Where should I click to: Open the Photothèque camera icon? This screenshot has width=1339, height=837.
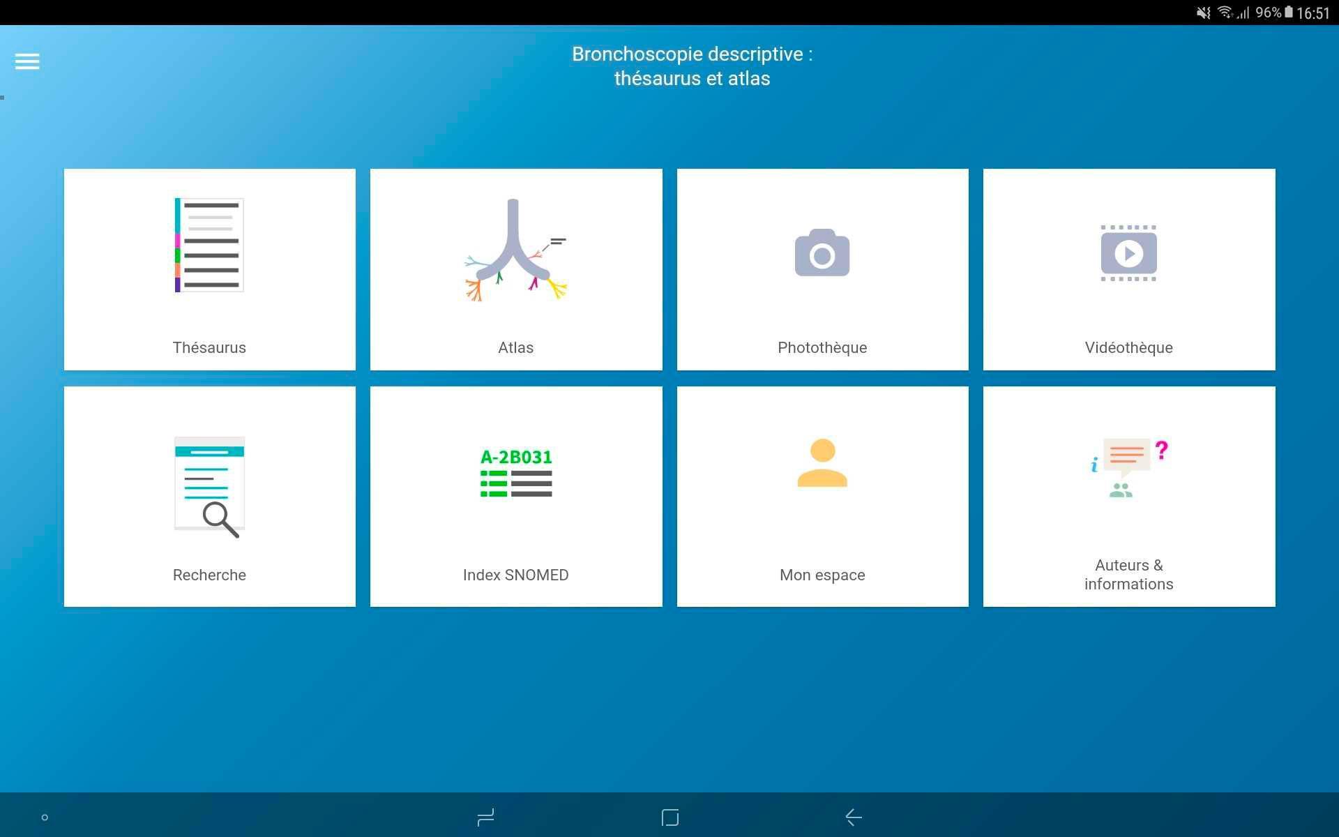click(x=822, y=252)
